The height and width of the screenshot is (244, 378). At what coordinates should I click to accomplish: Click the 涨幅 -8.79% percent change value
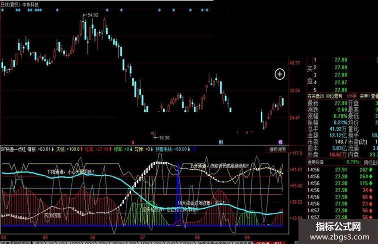pyautogui.click(x=340, y=116)
